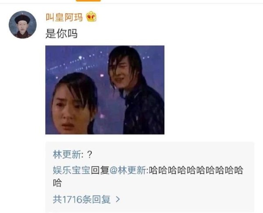Select the comment text 是你吗

(x=61, y=34)
